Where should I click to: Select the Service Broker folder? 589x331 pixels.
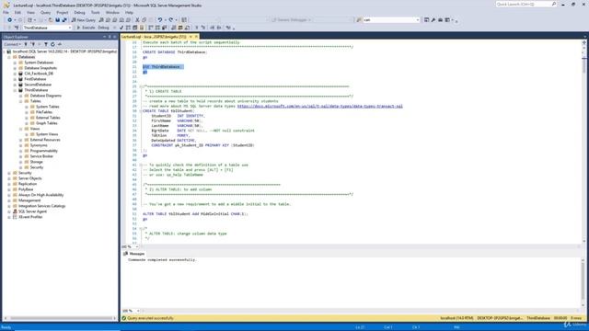[41, 156]
